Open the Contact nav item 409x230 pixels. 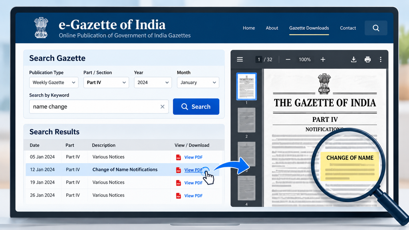[x=348, y=28]
